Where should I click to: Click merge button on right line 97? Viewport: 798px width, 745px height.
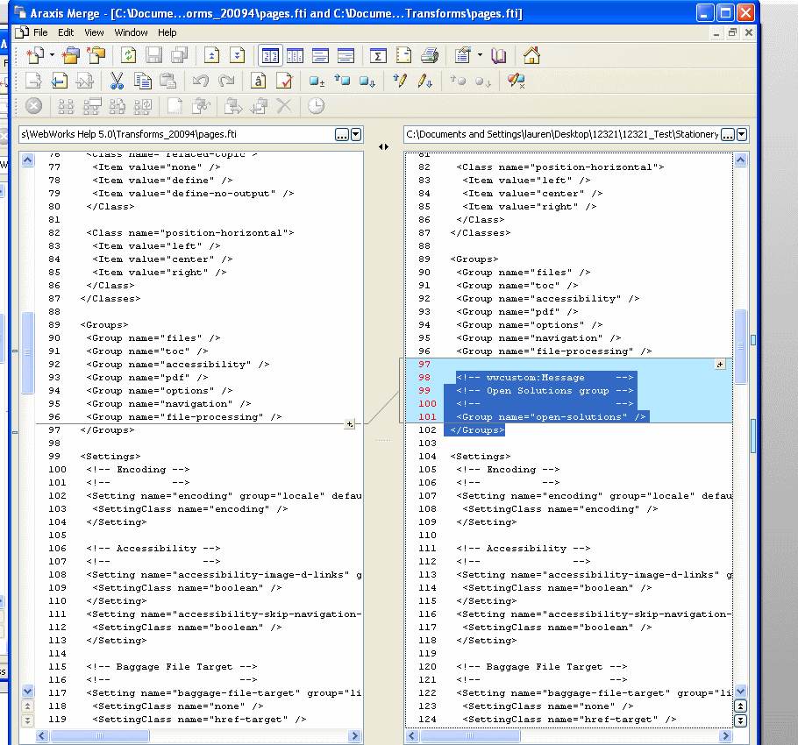(720, 364)
